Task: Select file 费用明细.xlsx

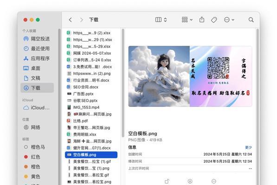Action: coord(91,135)
